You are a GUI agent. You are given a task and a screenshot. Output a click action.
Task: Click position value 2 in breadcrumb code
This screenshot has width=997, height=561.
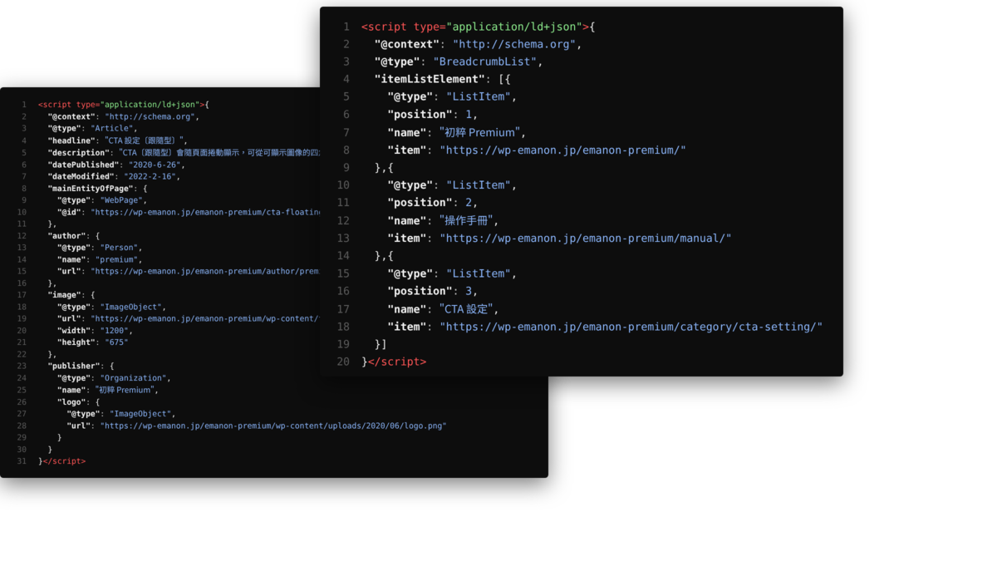pos(469,203)
